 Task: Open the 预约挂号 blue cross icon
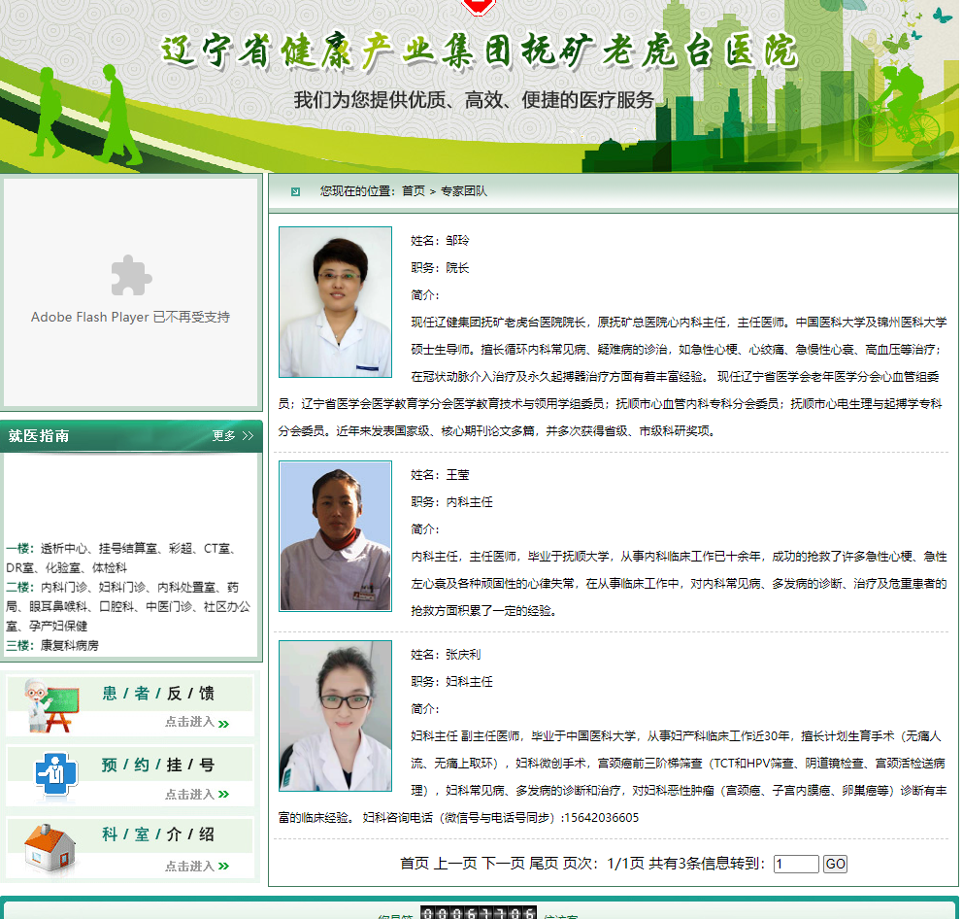56,774
